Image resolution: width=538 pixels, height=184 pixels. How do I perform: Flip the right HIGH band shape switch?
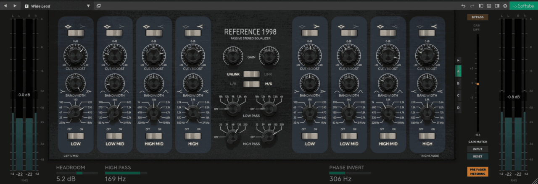(x=427, y=33)
